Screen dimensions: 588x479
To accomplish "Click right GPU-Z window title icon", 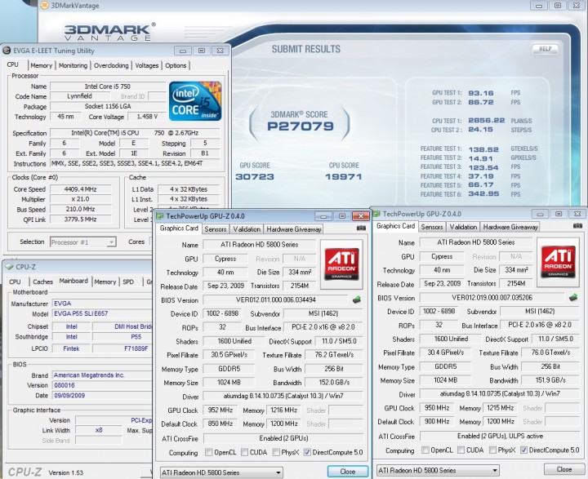I will pos(376,214).
